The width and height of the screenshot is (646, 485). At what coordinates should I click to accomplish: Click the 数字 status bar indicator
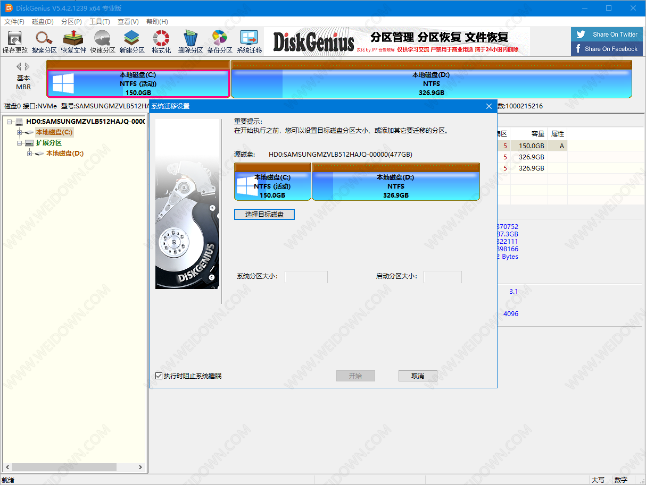621,480
